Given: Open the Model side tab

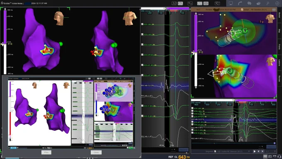Looking at the screenshot, I should click(280, 15).
